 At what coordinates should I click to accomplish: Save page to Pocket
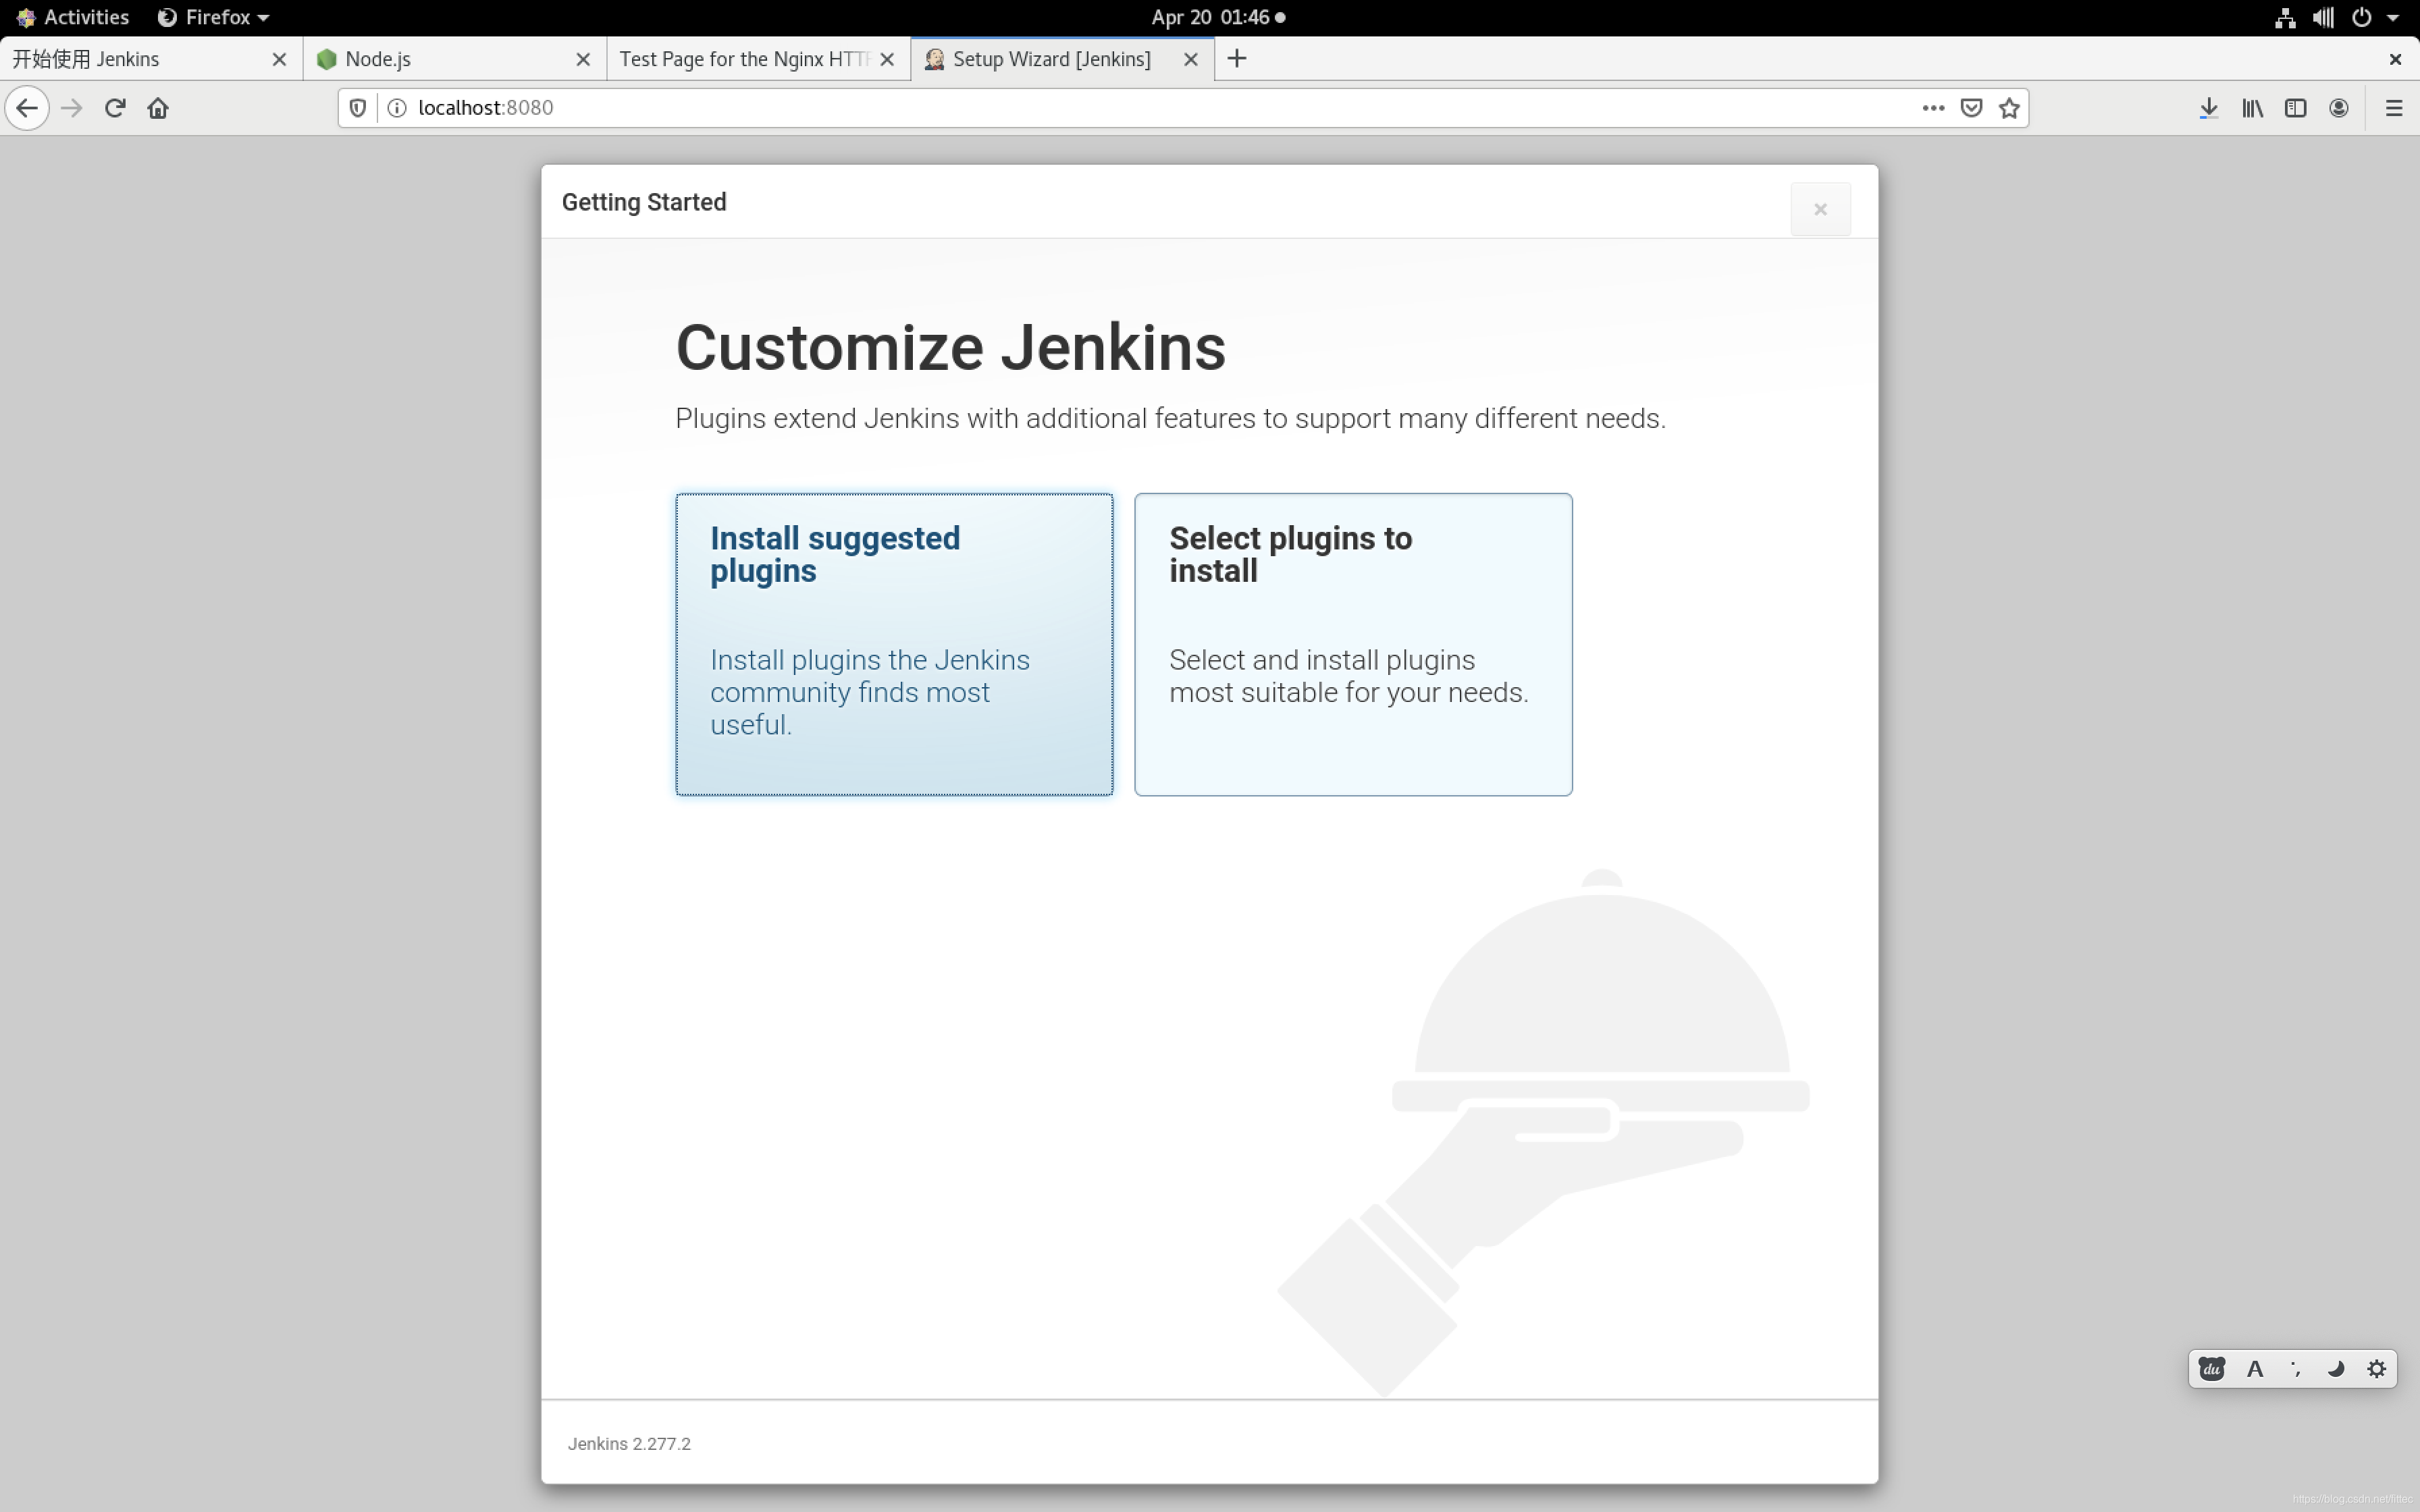point(1971,108)
